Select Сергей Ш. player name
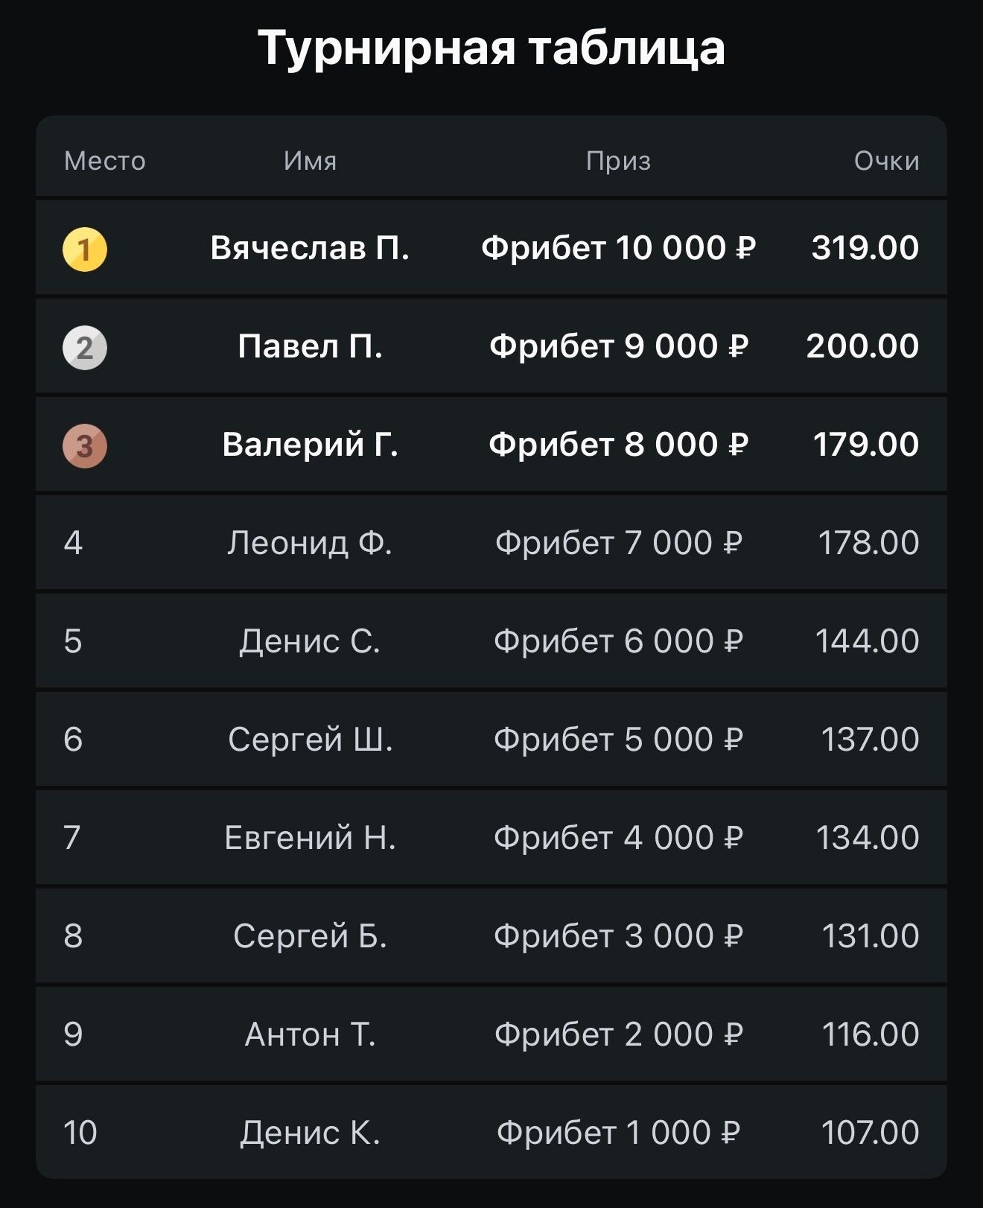Viewport: 983px width, 1208px height. pos(310,740)
